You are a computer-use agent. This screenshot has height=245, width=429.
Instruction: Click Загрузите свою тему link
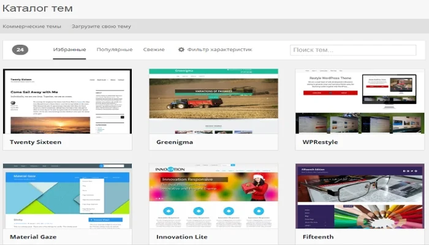coord(101,26)
